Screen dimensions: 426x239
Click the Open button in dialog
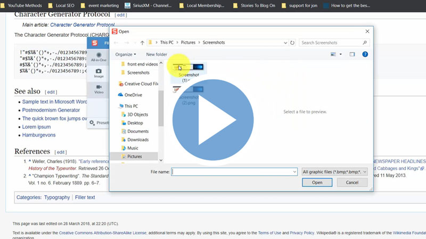pos(317,182)
